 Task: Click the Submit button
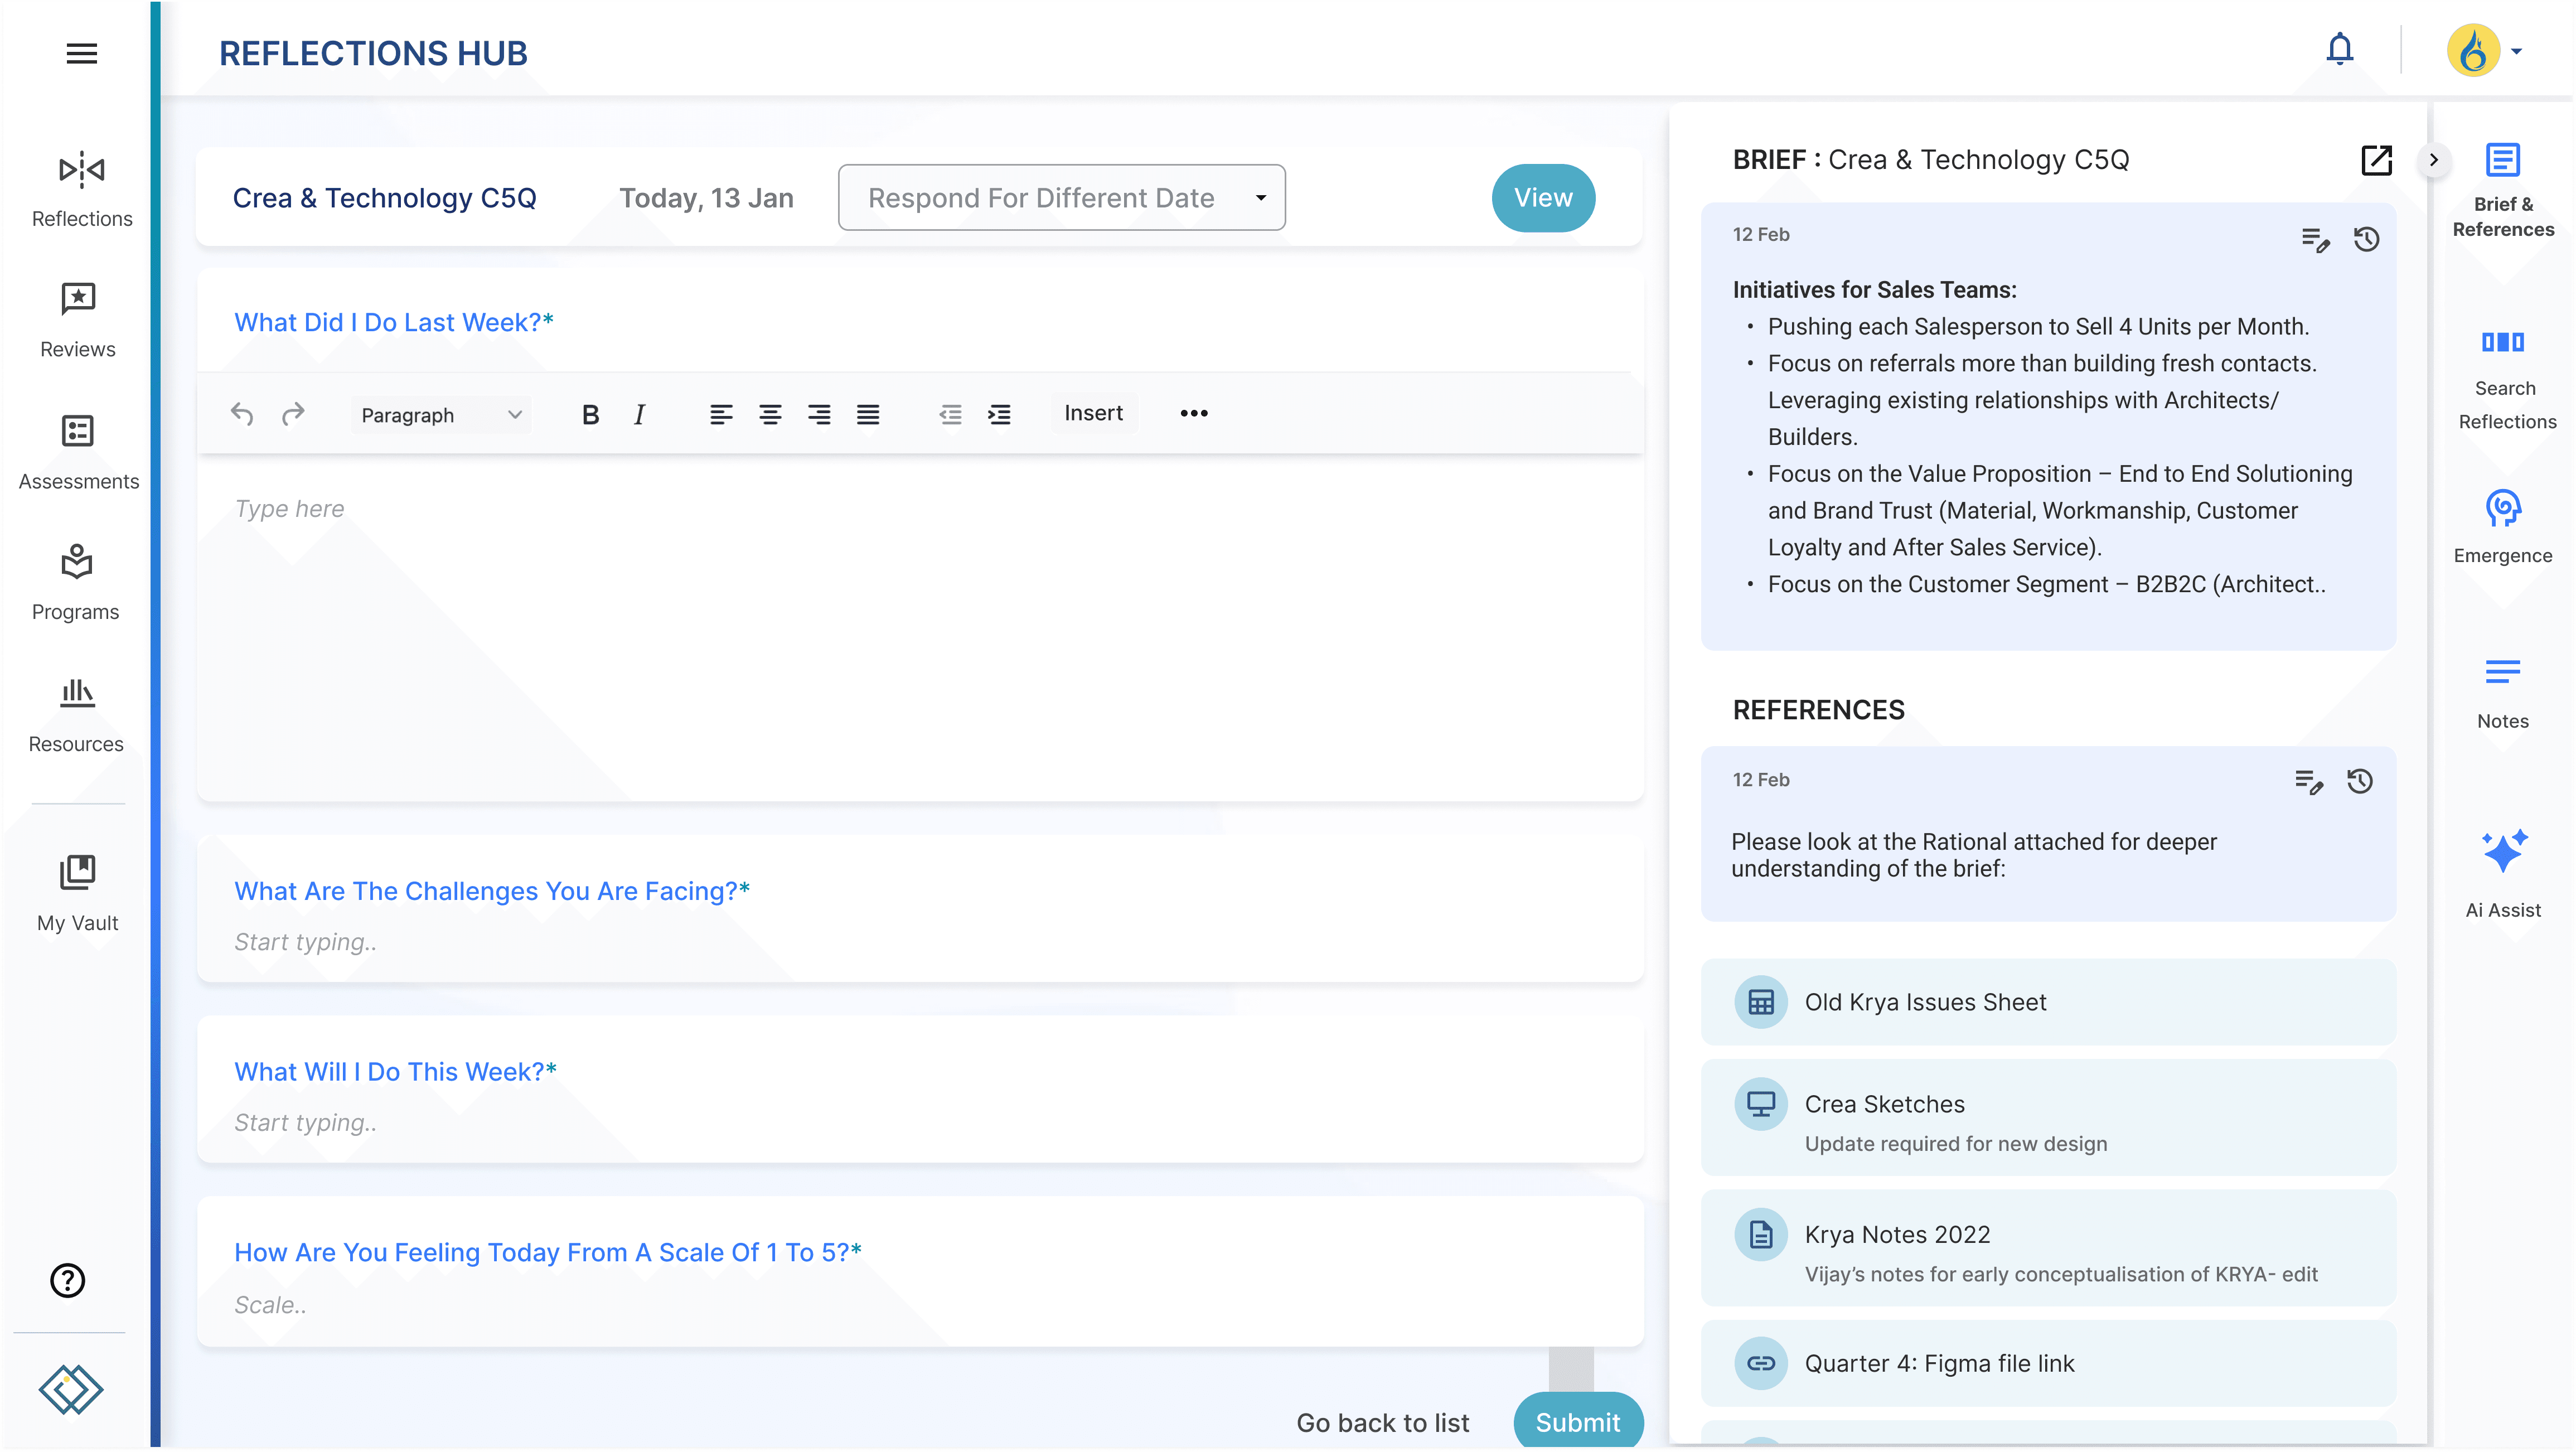[x=1577, y=1421]
